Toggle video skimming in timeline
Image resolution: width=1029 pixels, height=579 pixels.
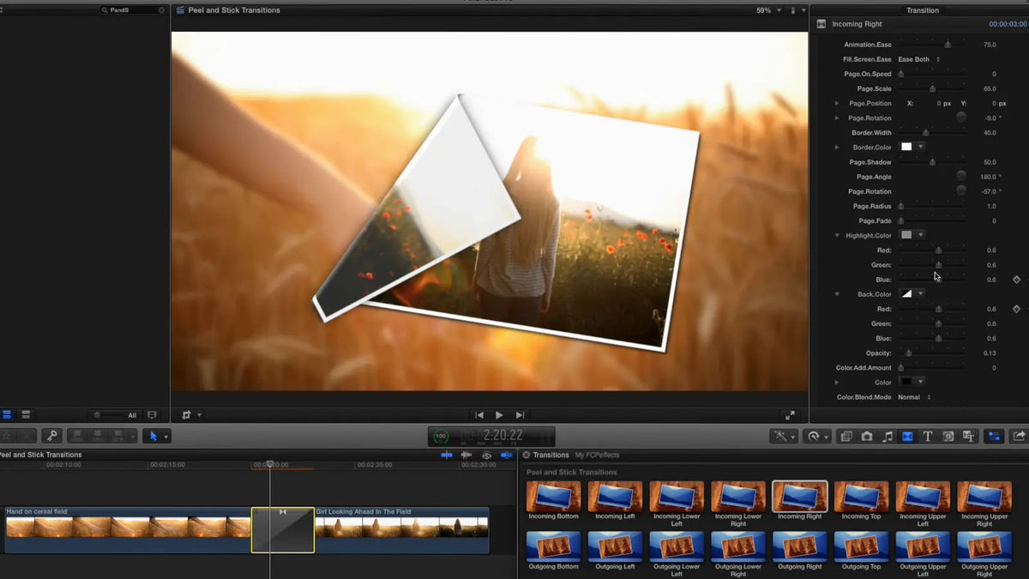446,455
